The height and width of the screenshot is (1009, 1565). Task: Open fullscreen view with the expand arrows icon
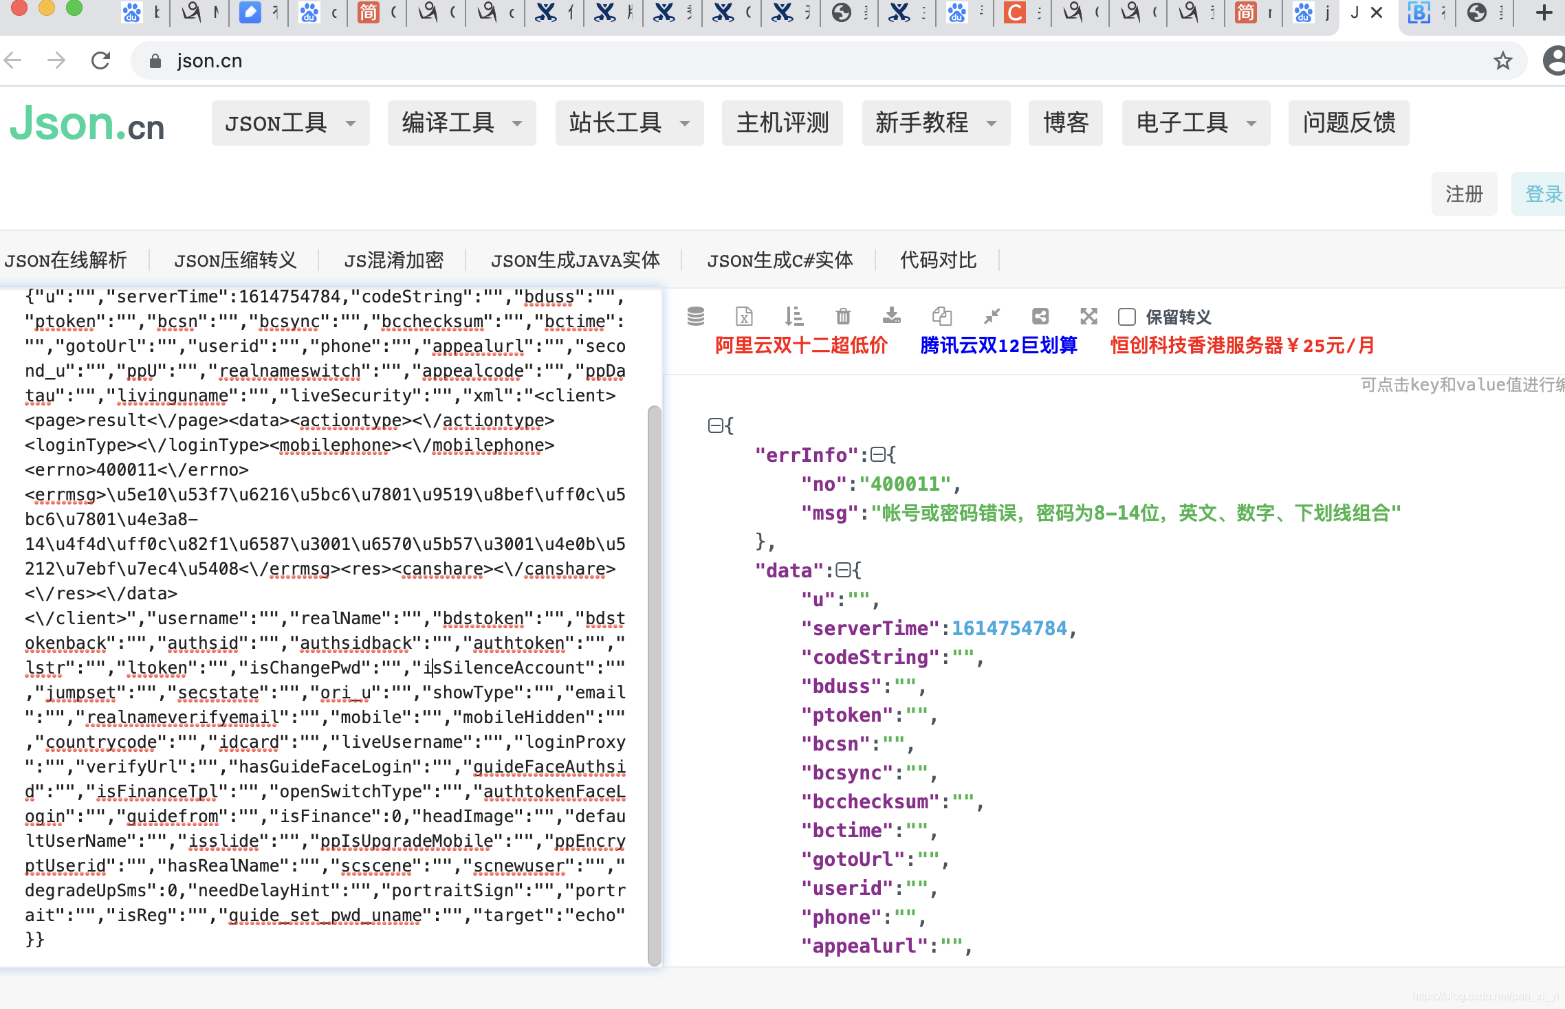[1088, 316]
